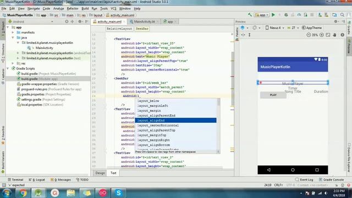The height and width of the screenshot is (198, 352).
Task: Run the app with green play button
Action: [x=273, y=15]
